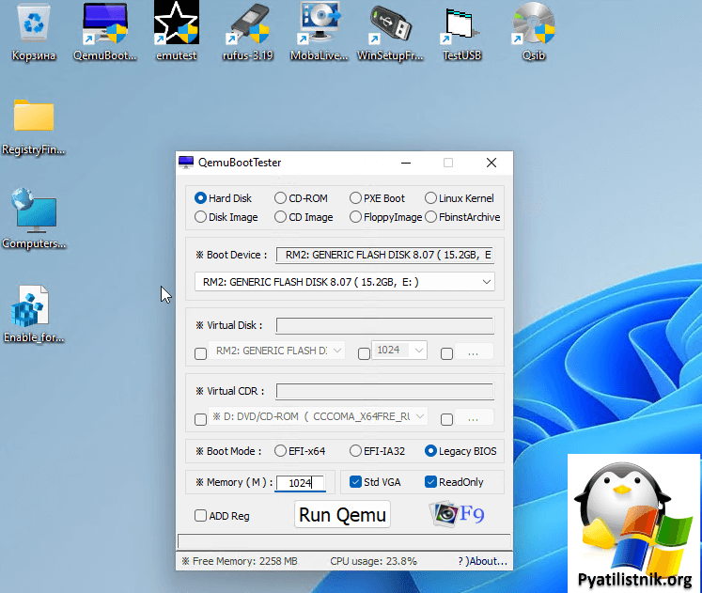
Task: Open the Enable_for registry file icon
Action: (x=34, y=313)
